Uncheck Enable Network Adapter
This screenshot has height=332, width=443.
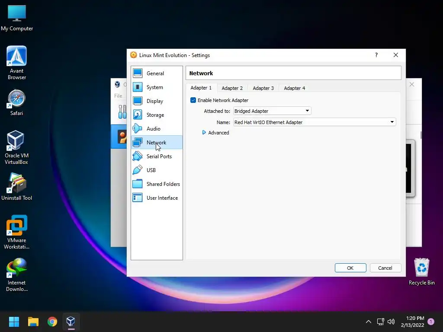click(x=193, y=100)
